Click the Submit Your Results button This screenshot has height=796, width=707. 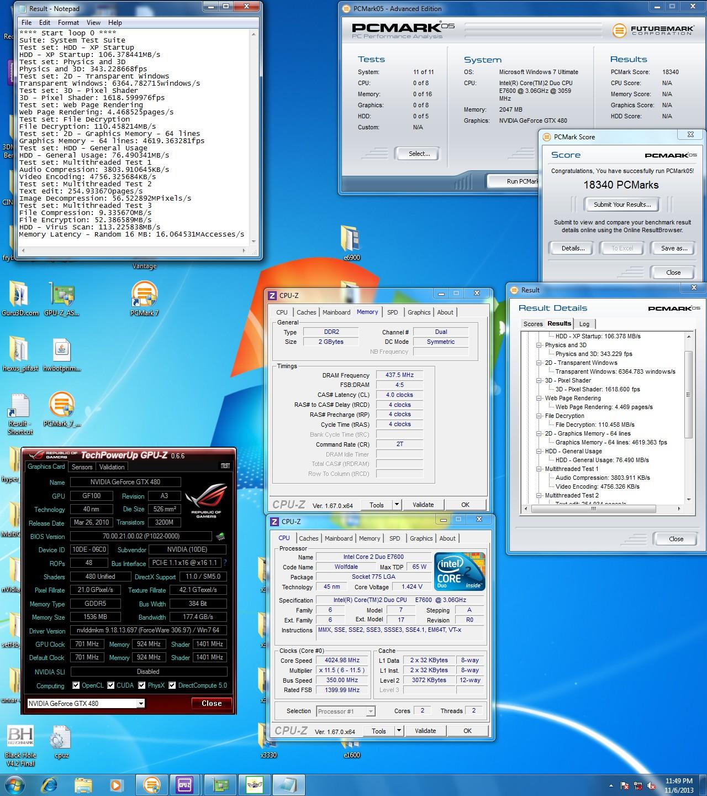tap(622, 205)
